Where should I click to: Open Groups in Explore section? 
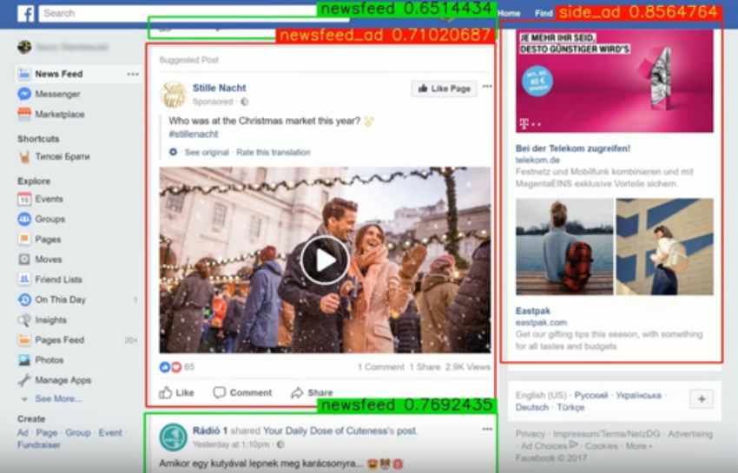(49, 220)
